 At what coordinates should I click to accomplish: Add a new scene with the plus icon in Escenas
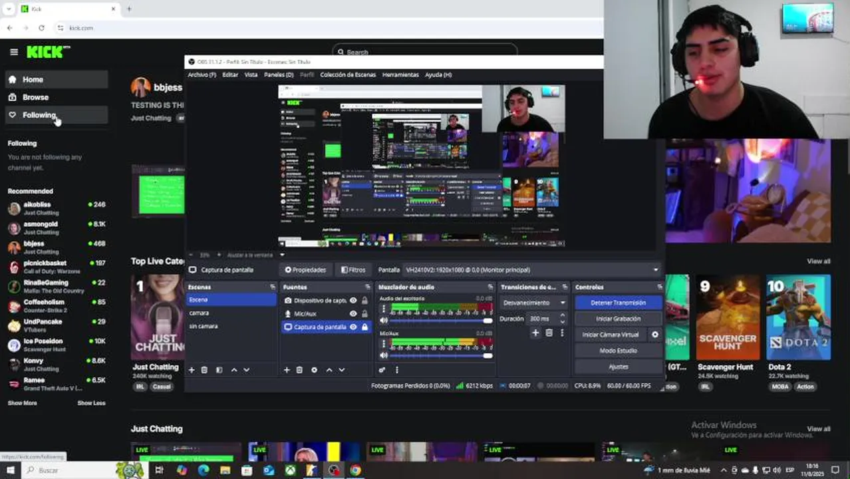(x=192, y=370)
